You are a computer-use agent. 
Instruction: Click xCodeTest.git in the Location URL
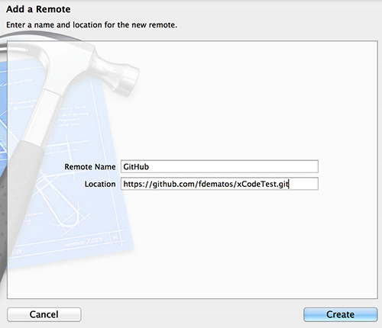263,184
